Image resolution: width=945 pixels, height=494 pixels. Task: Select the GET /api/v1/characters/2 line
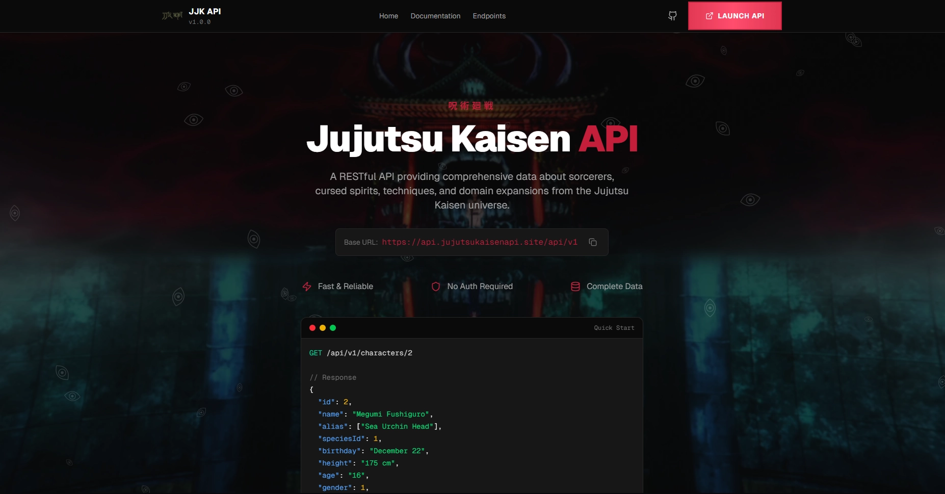pos(361,353)
